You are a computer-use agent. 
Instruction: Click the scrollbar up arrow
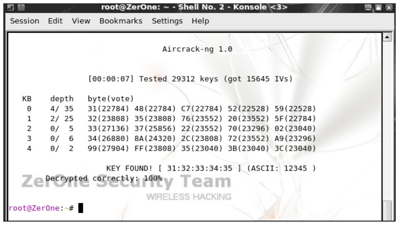point(387,37)
